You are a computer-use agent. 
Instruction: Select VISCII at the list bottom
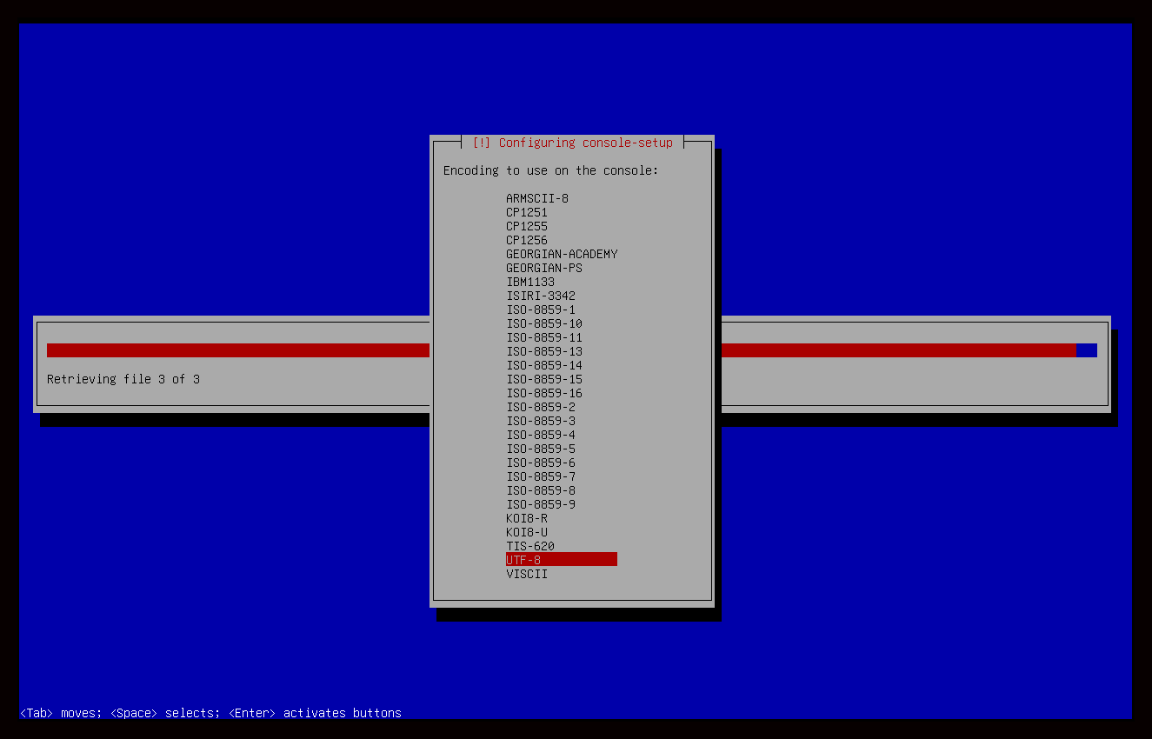point(527,574)
